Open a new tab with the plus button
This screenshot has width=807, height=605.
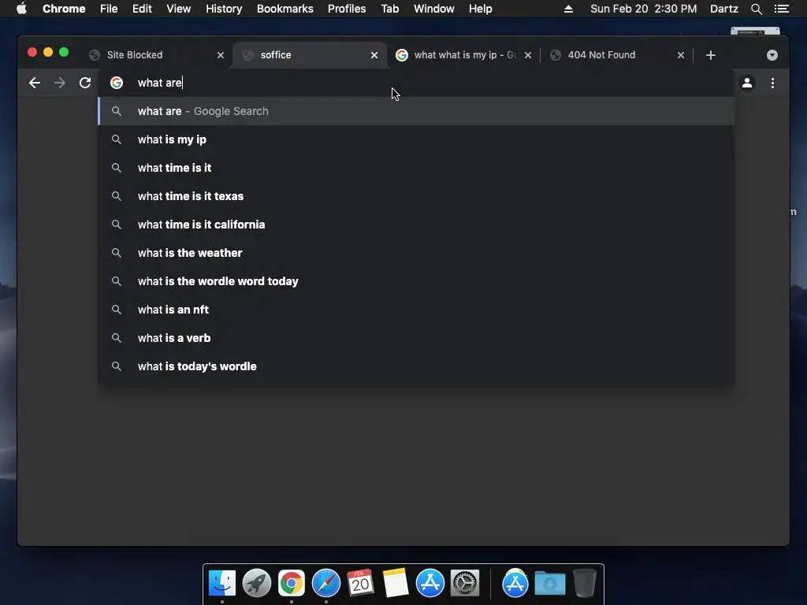[711, 55]
